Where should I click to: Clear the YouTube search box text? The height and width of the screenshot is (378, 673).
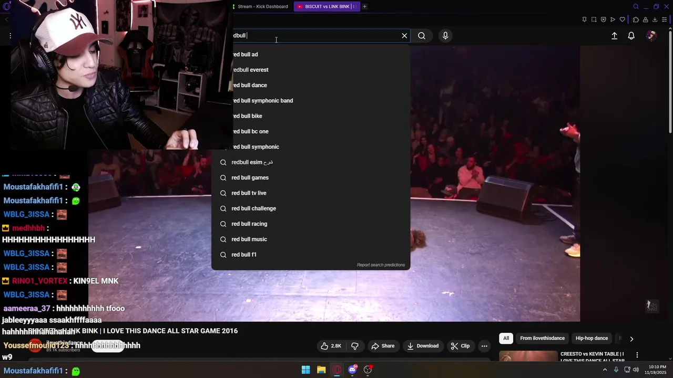[404, 36]
